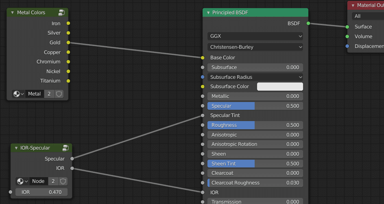The image size is (384, 204).
Task: Select the Metal Colors node header title
Action: (x=31, y=13)
